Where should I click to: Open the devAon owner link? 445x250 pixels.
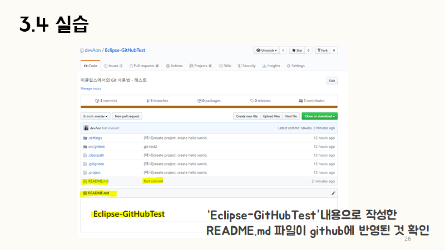[92, 50]
